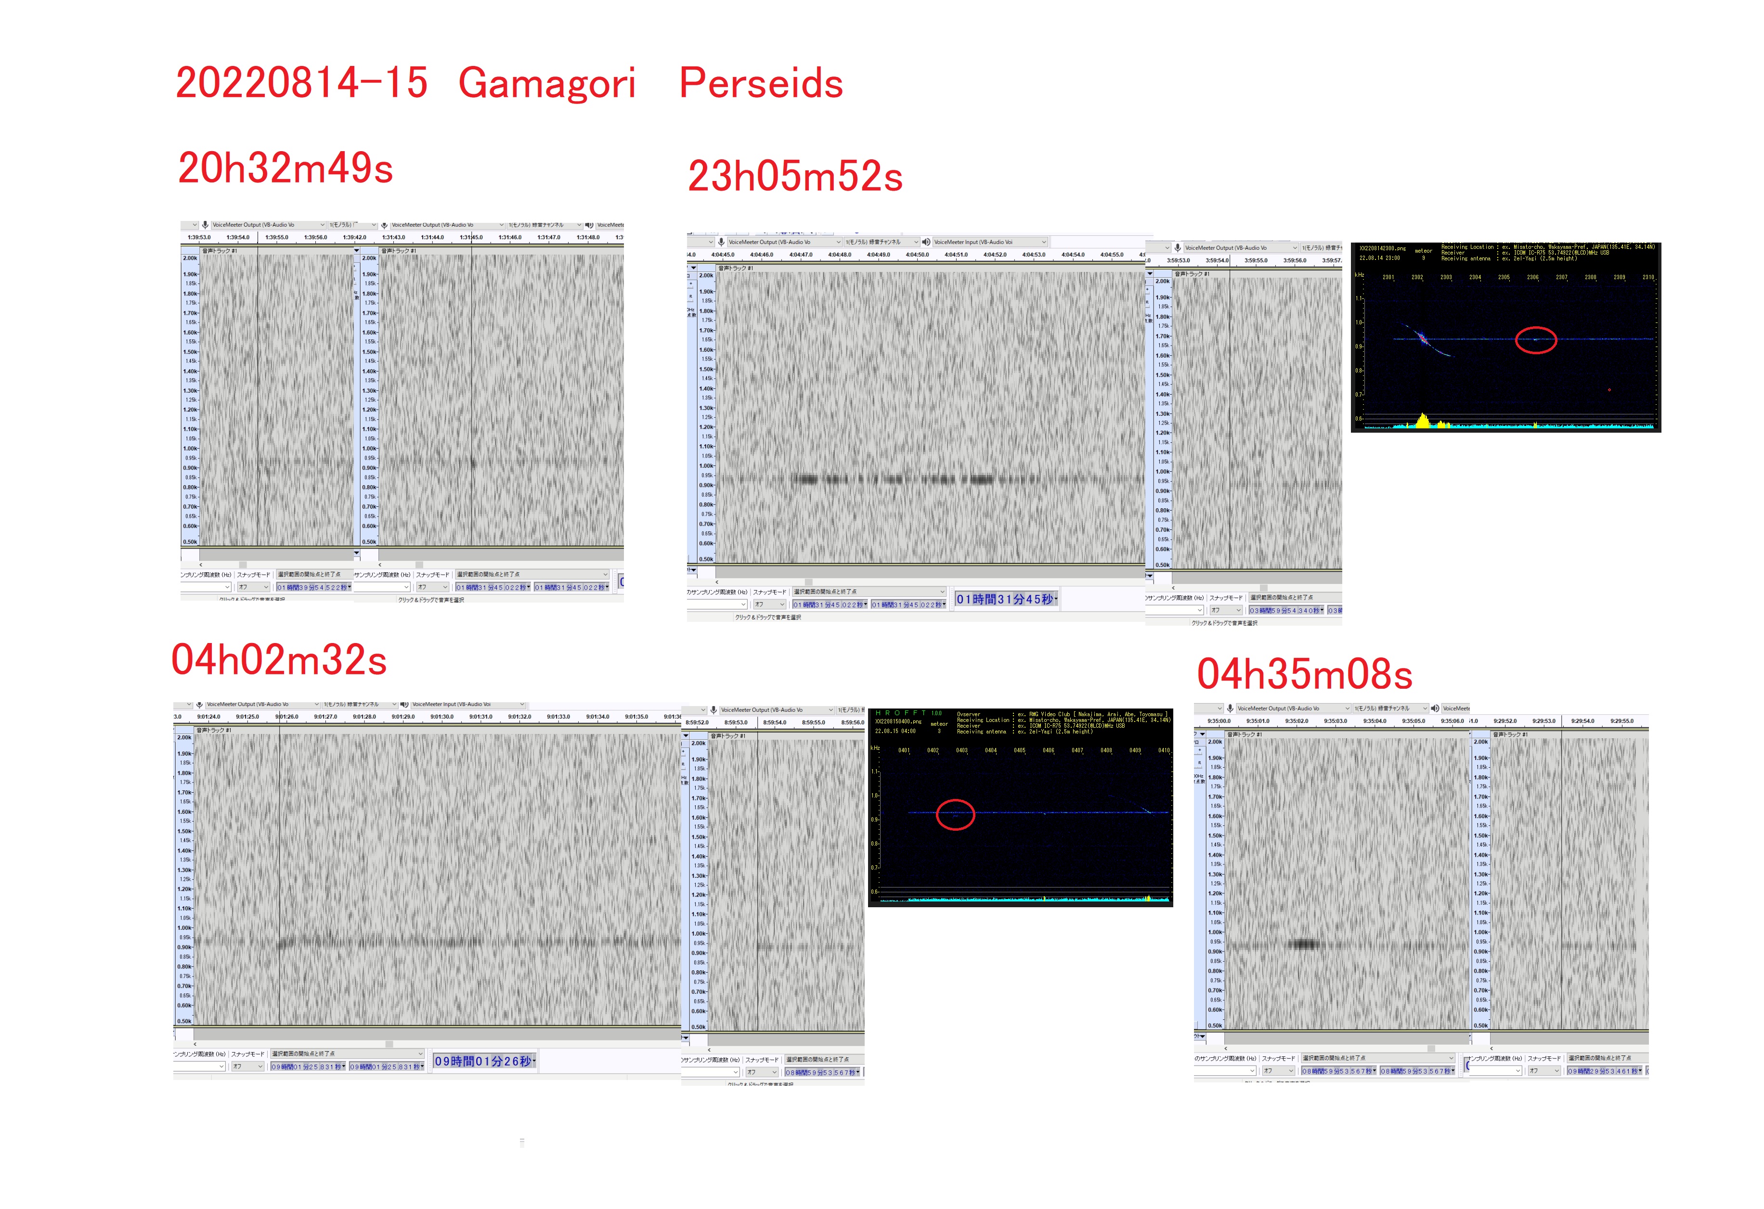The height and width of the screenshot is (1209, 1764).
Task: Click the speaker icon in the 04h02m32s main panel
Action: [404, 704]
